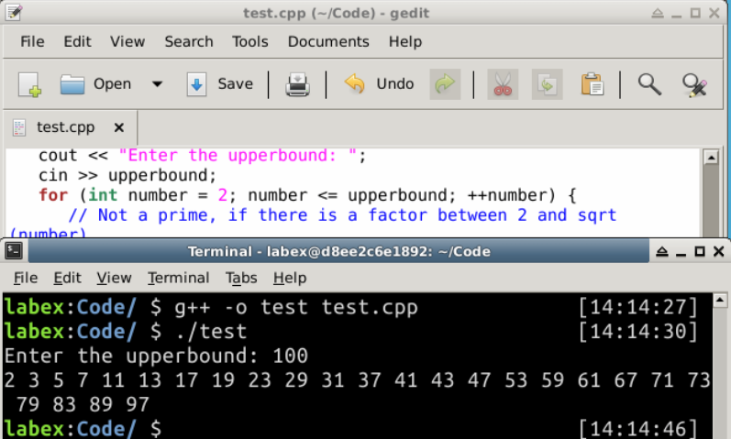The width and height of the screenshot is (731, 439).
Task: Open the gedit window menu icon
Action: point(12,12)
